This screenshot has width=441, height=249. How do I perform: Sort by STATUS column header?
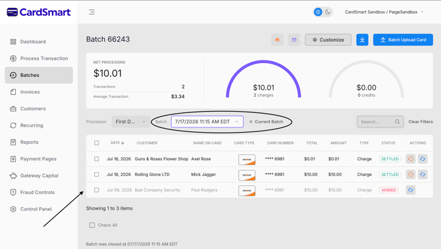pos(388,143)
